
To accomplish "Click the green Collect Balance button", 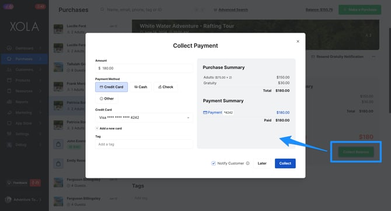I will [356, 152].
